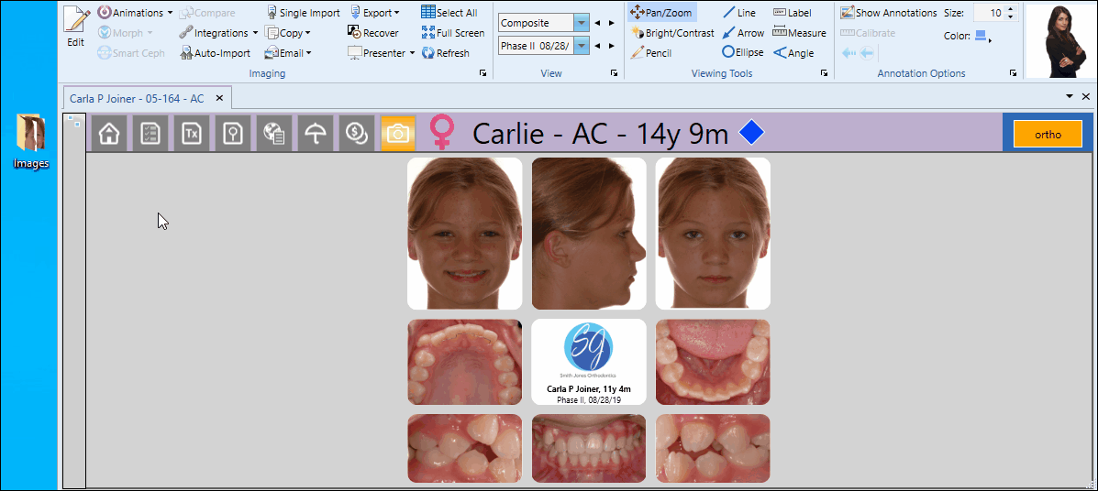The width and height of the screenshot is (1098, 491).
Task: Activate the Bright/Contrast tool
Action: pyautogui.click(x=672, y=33)
